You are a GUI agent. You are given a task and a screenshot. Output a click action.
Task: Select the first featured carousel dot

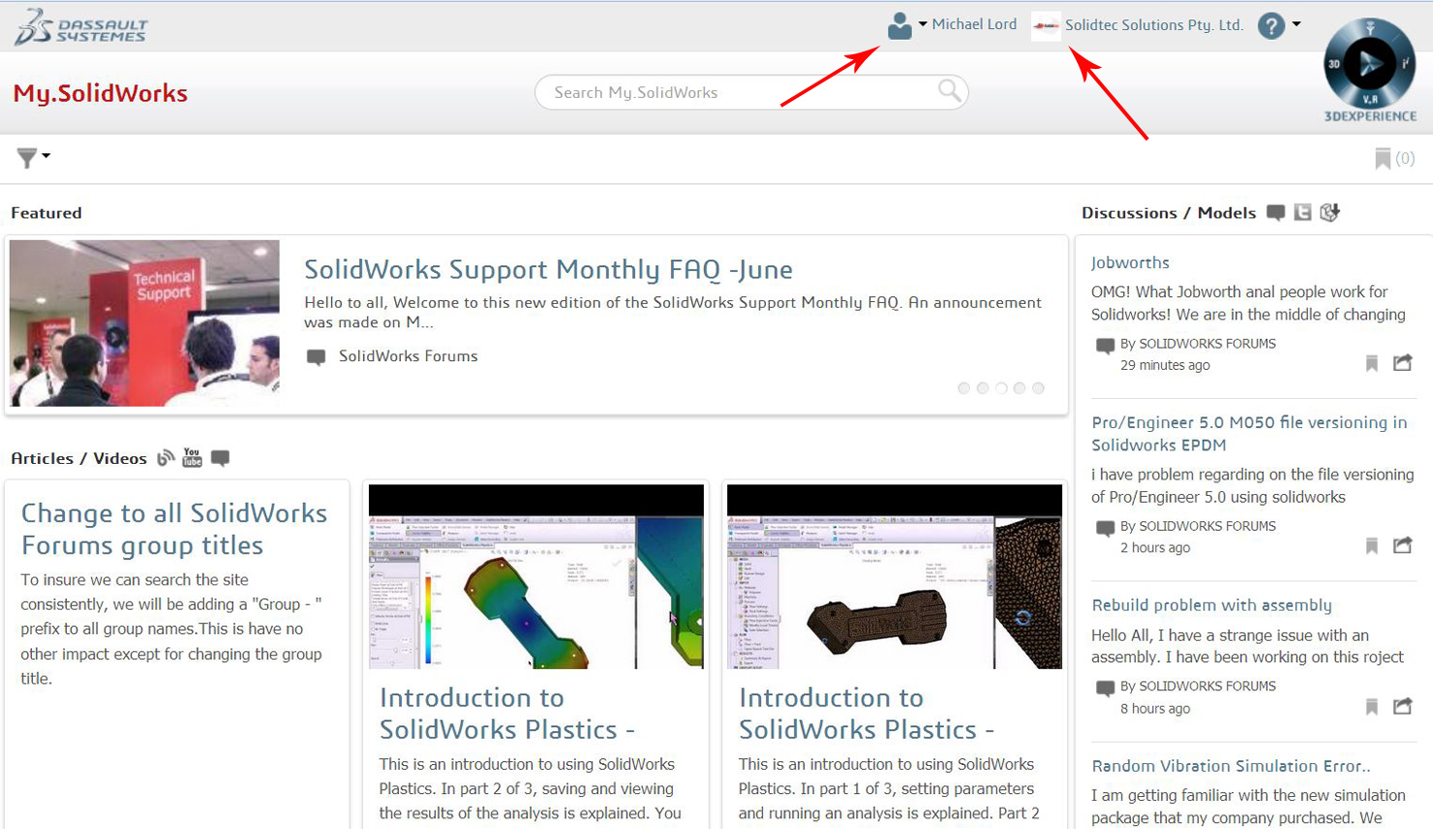click(x=963, y=388)
